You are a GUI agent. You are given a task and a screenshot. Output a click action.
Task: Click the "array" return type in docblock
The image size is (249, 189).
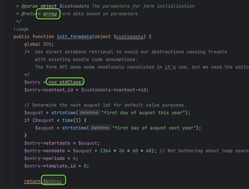pyautogui.click(x=50, y=14)
